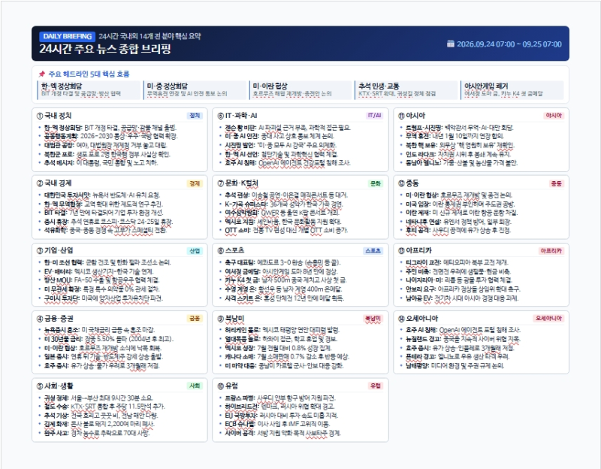Open the 미·이란 협상 headline card
601x469 pixels.
(300, 89)
